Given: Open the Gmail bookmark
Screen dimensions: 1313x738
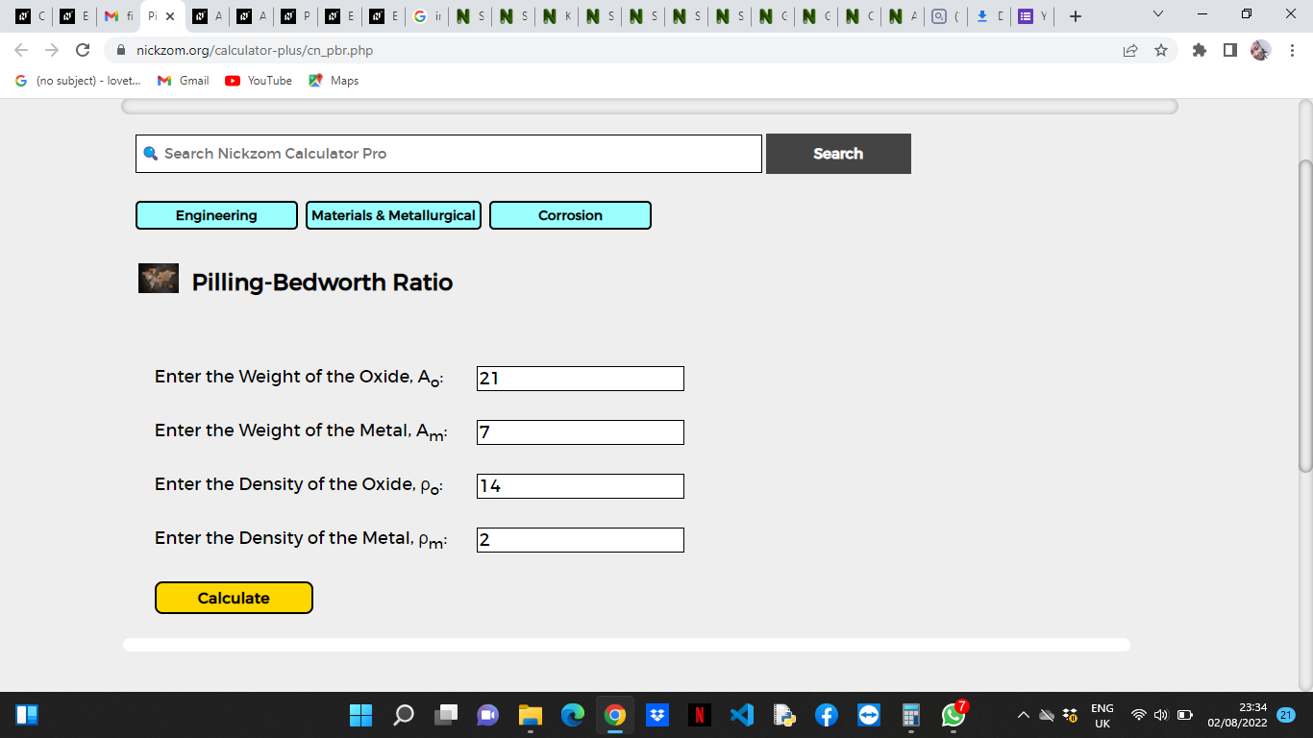Looking at the screenshot, I should click(183, 81).
